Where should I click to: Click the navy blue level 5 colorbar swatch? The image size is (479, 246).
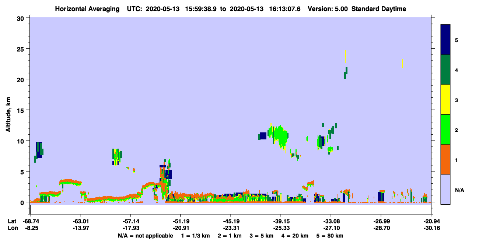[445, 39]
